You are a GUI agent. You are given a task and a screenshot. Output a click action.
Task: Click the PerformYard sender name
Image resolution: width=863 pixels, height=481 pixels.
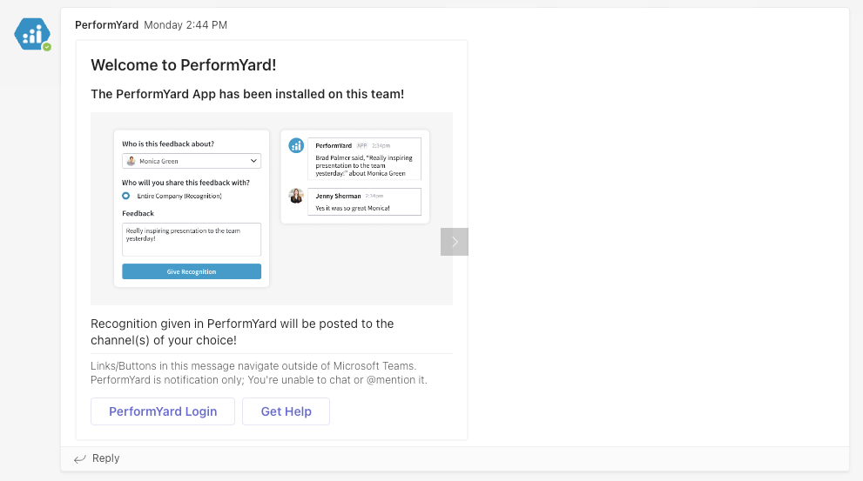pyautogui.click(x=107, y=24)
